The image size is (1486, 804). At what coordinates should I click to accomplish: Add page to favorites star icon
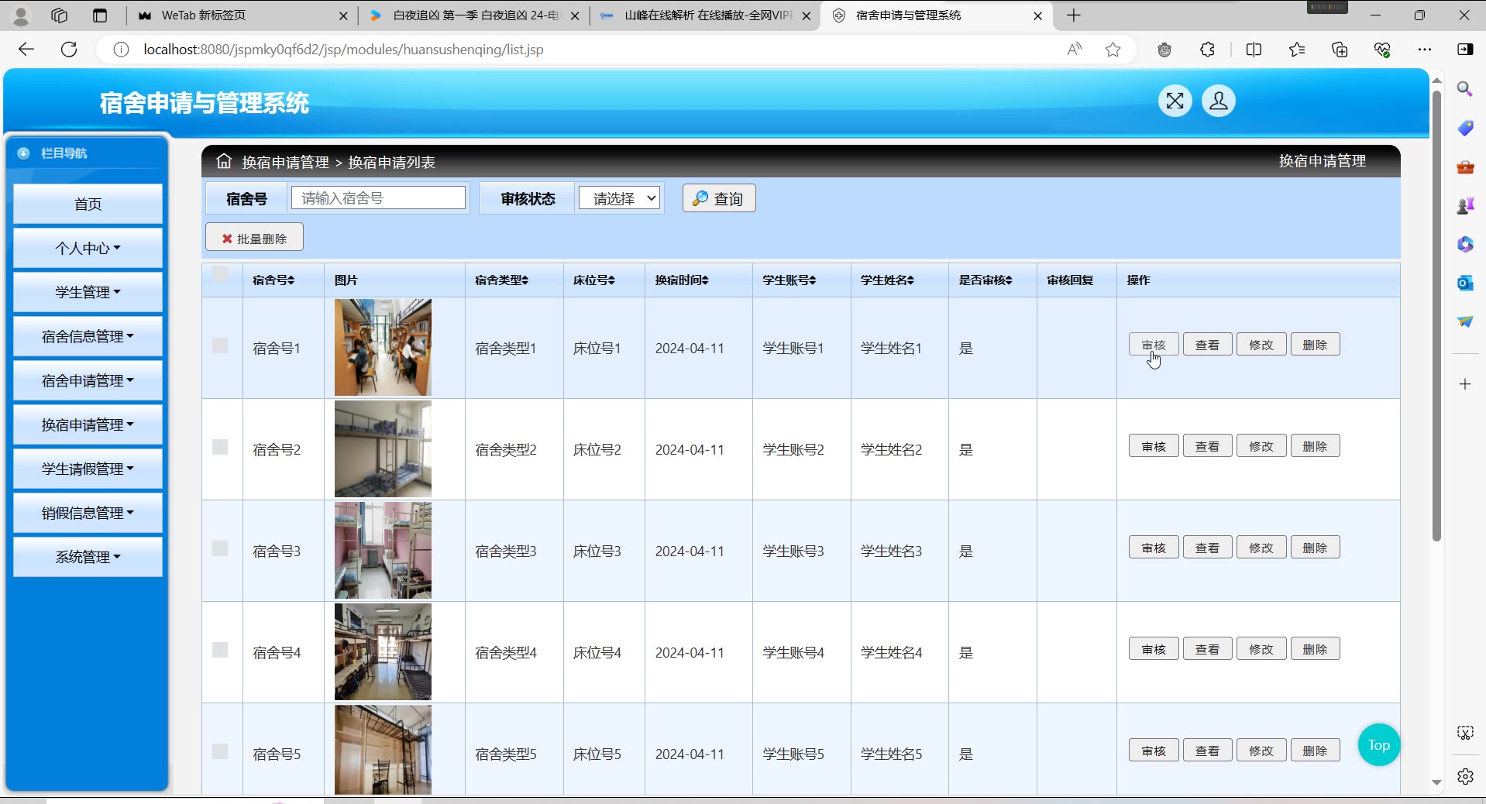(x=1113, y=50)
